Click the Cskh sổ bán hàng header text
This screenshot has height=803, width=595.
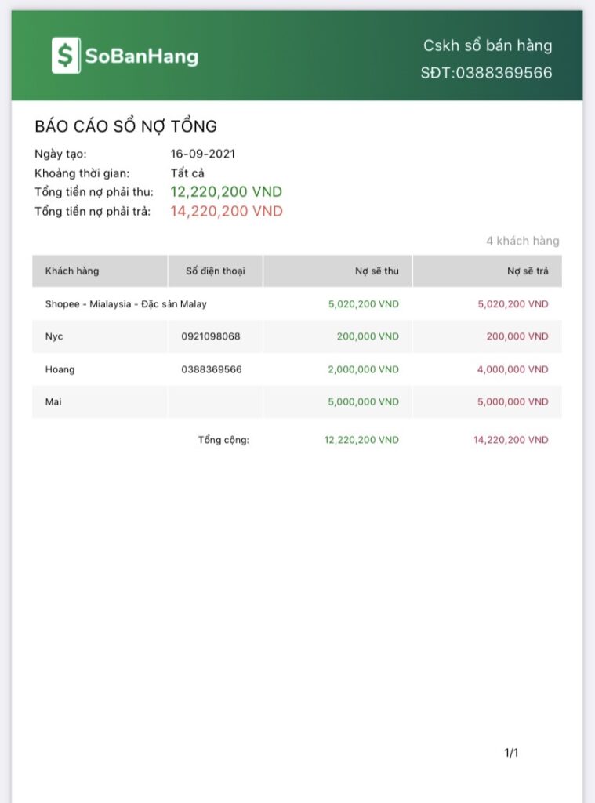[488, 45]
